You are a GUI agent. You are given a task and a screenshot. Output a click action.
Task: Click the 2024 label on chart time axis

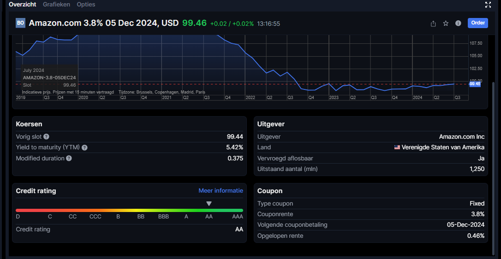tap(417, 97)
